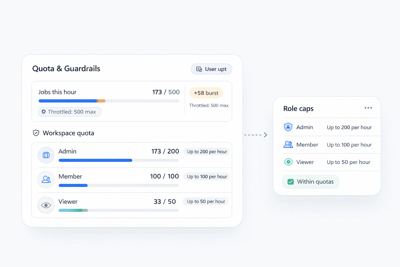
Task: Click the Admin quota progress bar
Action: pyautogui.click(x=118, y=160)
